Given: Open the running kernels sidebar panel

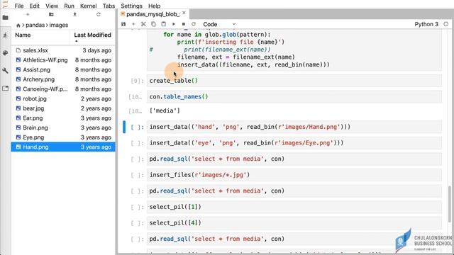Looking at the screenshot, I should pyautogui.click(x=5, y=35).
